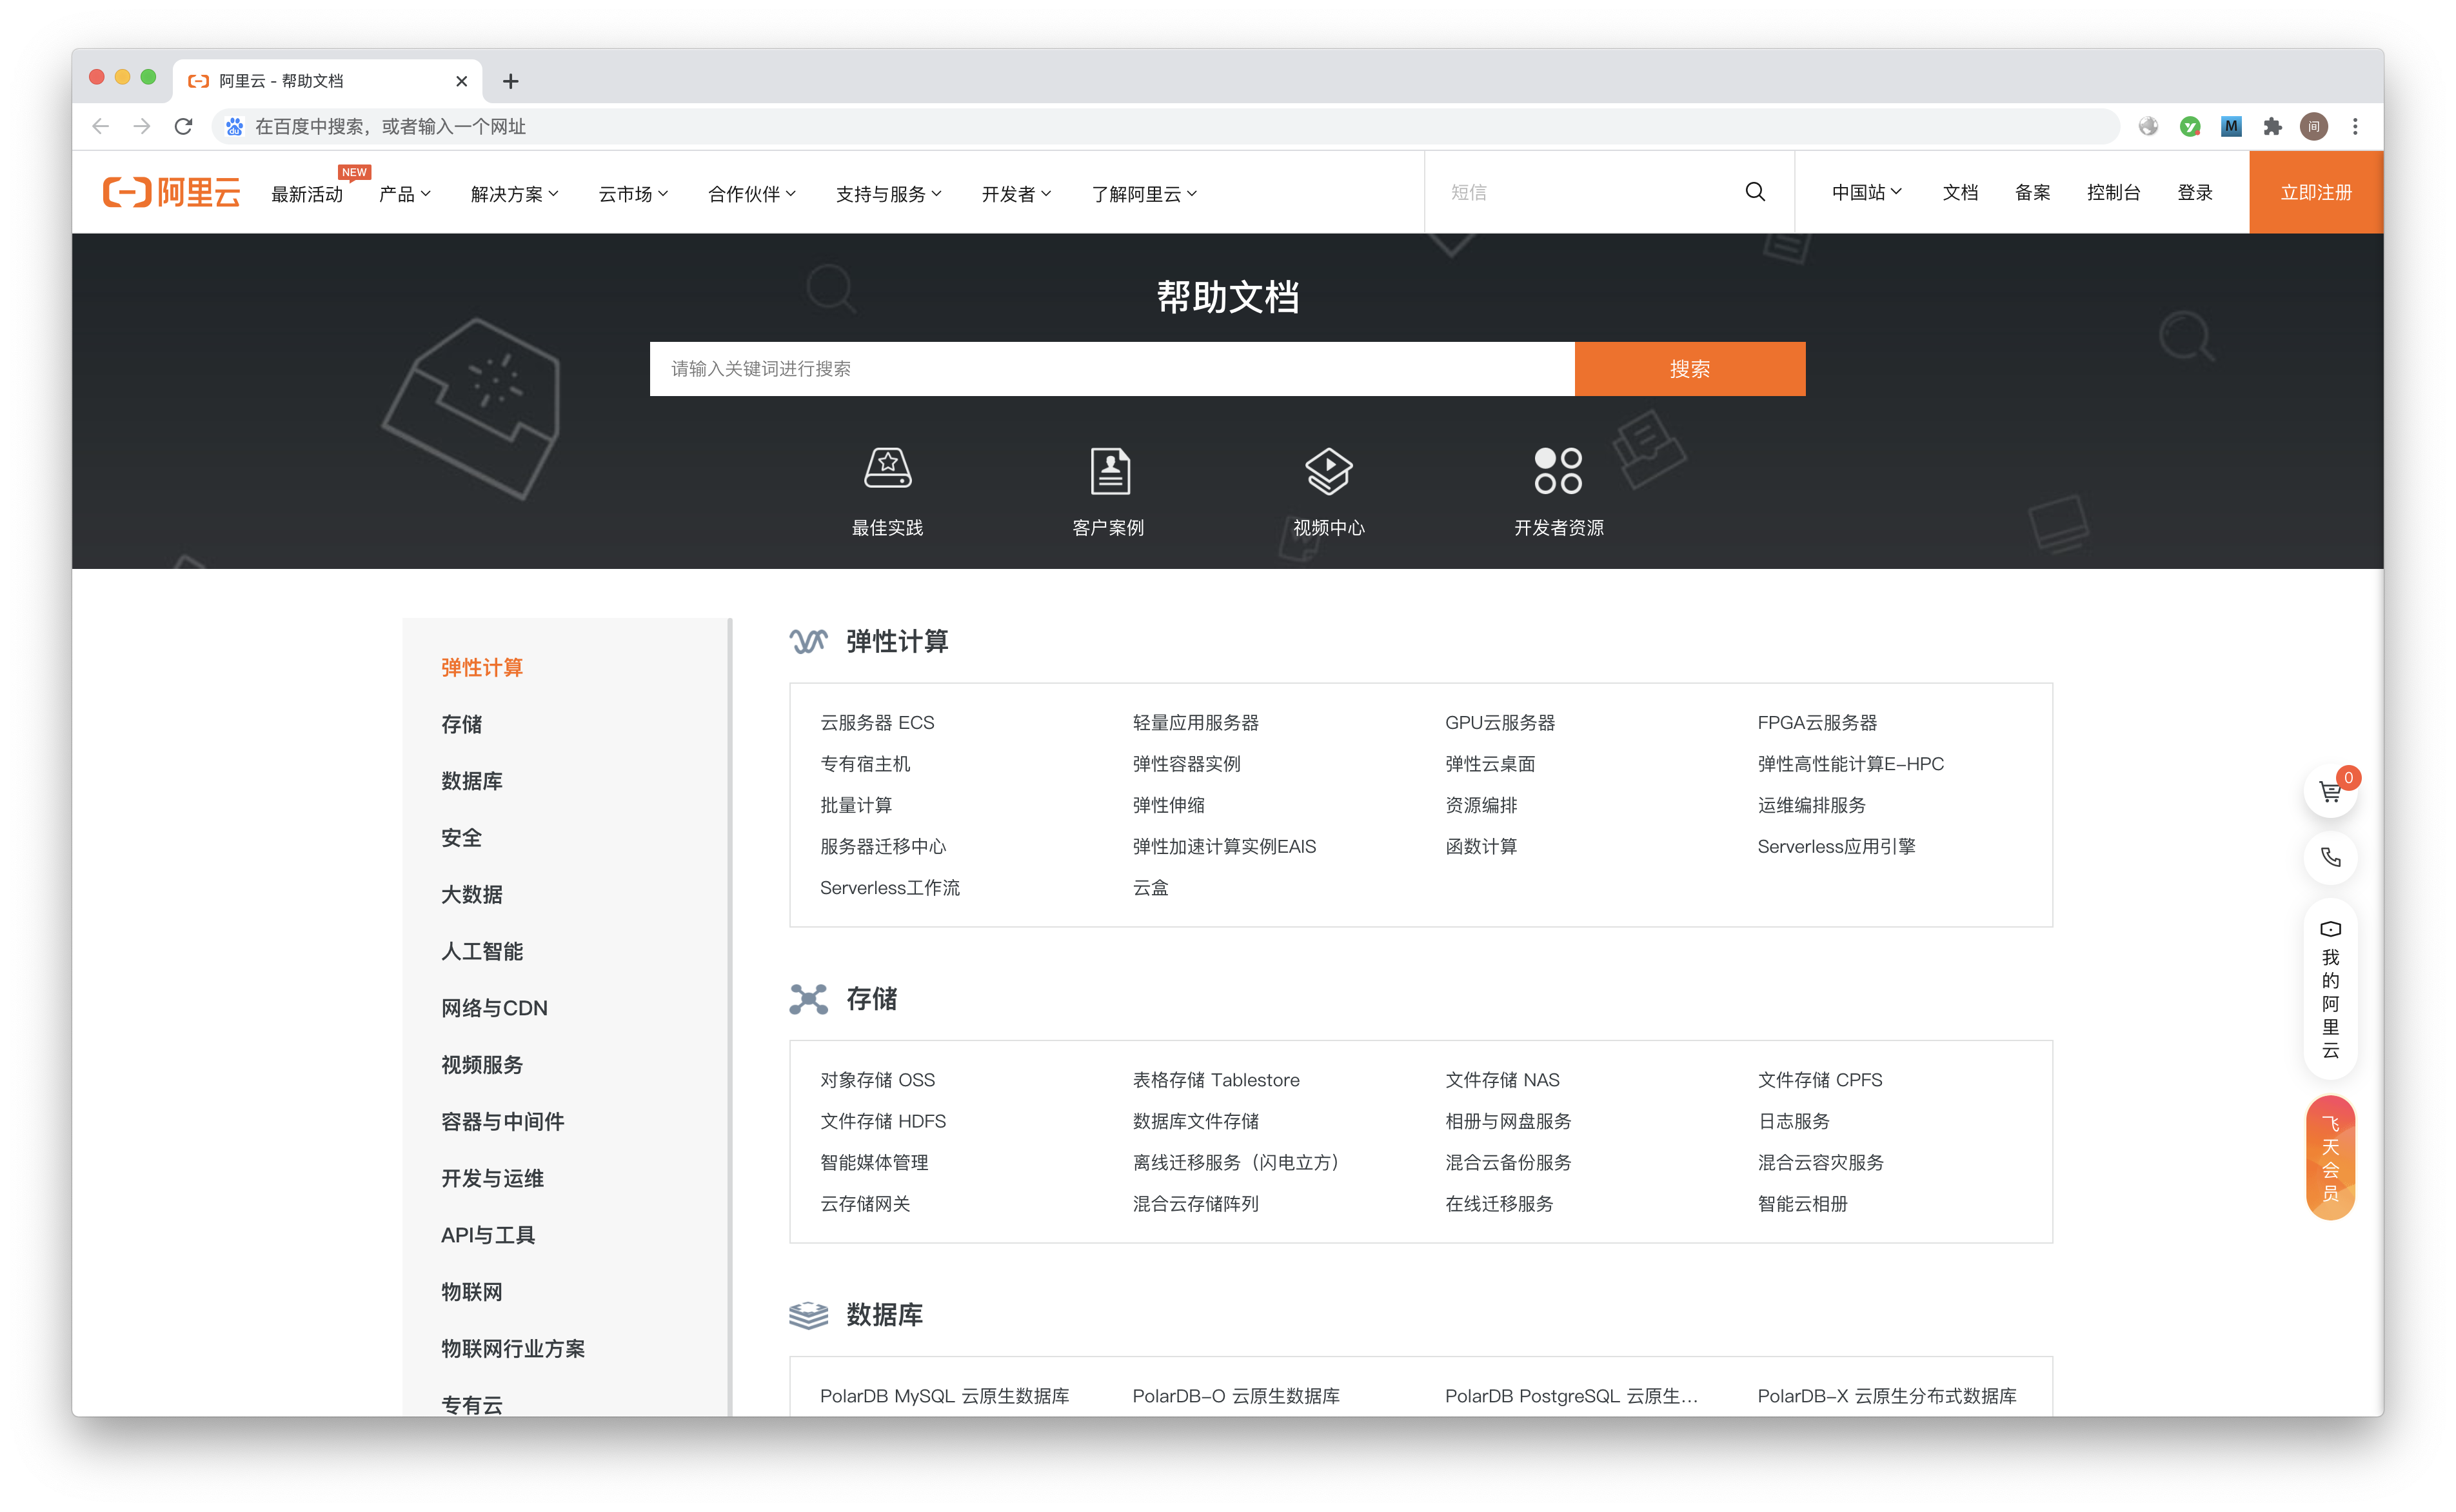2456x1512 pixels.
Task: Click the 立即注册 register button
Action: click(x=2315, y=192)
